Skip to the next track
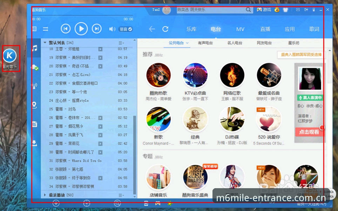Image resolution: width=338 pixels, height=211 pixels. pos(96,29)
